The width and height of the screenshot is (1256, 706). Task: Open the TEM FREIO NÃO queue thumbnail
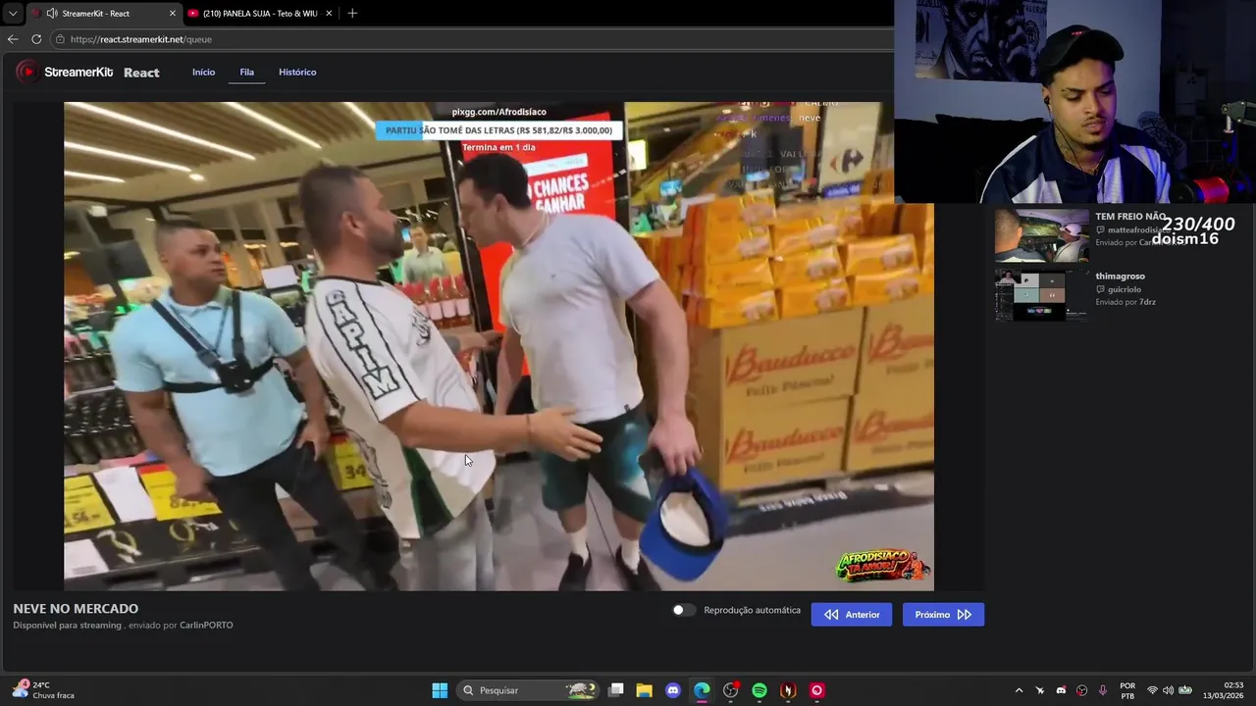(x=1041, y=235)
